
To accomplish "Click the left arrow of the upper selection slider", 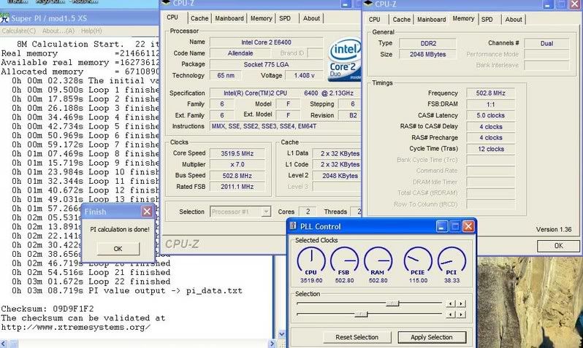I will (x=451, y=303).
